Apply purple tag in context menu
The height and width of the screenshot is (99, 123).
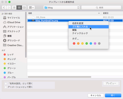click(x=95, y=44)
